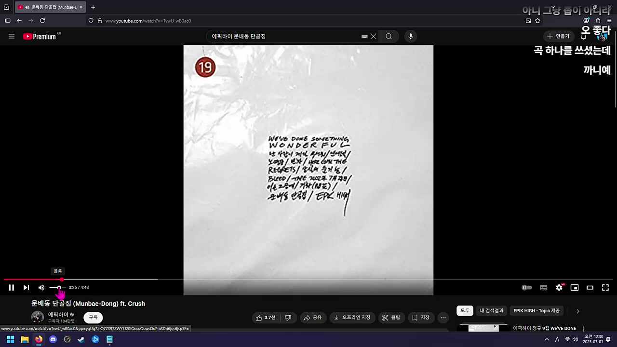The image size is (617, 347).
Task: Select the EPIK HIGH - Topic 제공 chip
Action: [537, 311]
